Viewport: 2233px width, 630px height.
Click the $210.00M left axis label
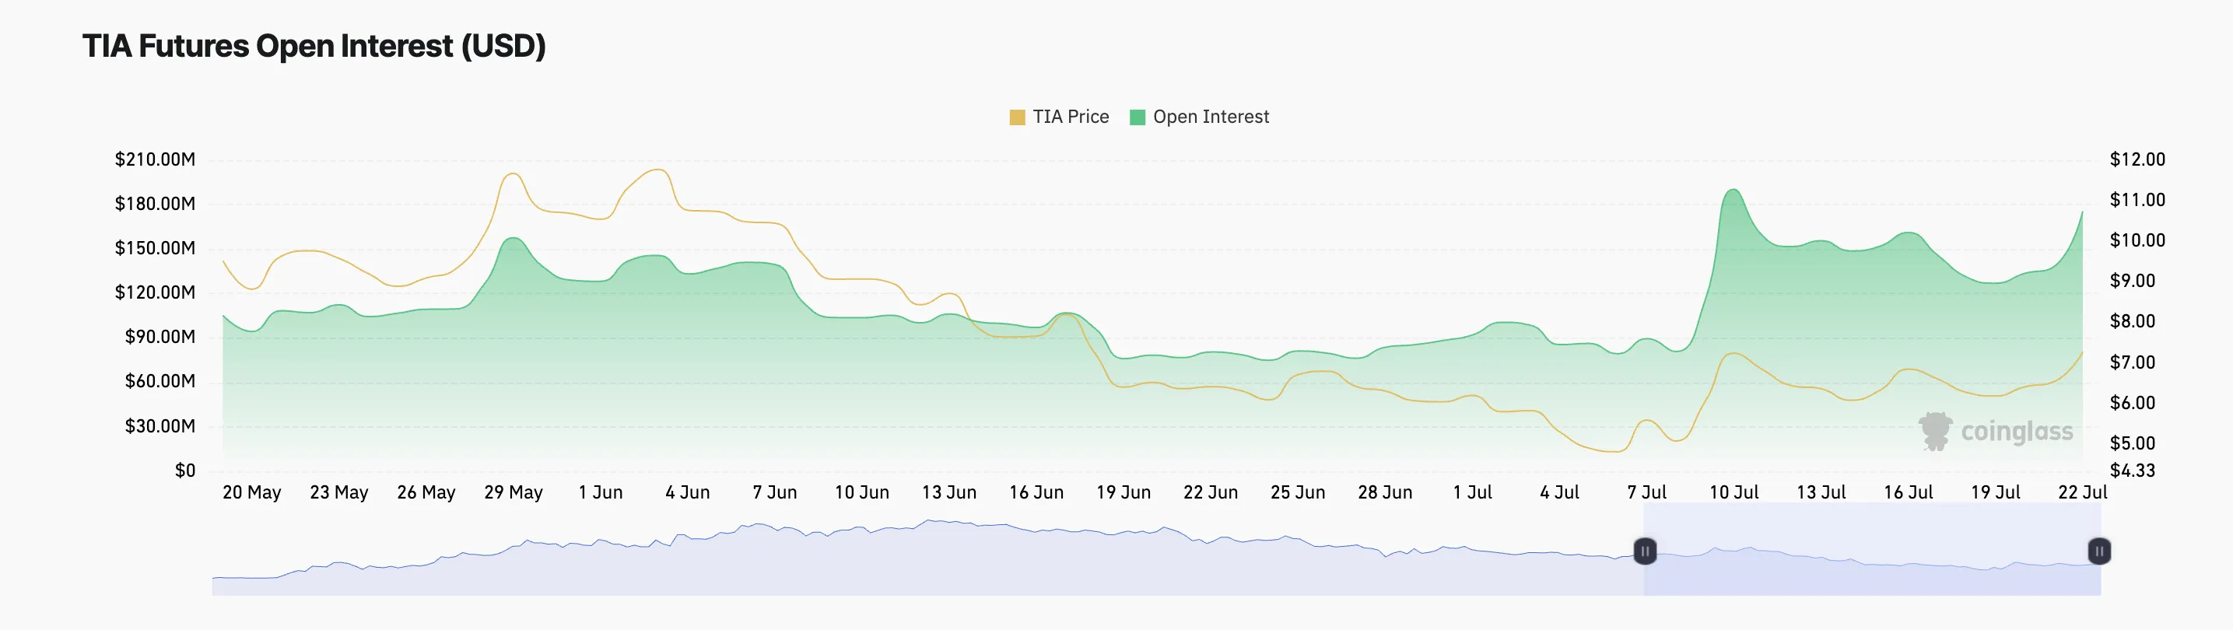155,159
